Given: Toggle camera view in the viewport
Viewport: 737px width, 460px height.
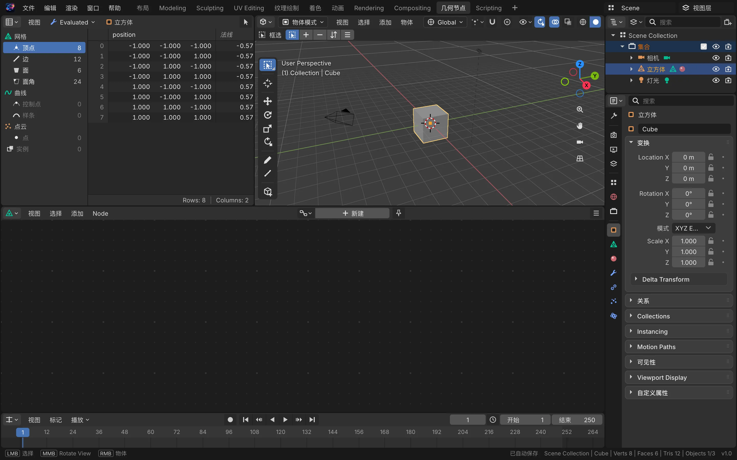Looking at the screenshot, I should click(580, 142).
